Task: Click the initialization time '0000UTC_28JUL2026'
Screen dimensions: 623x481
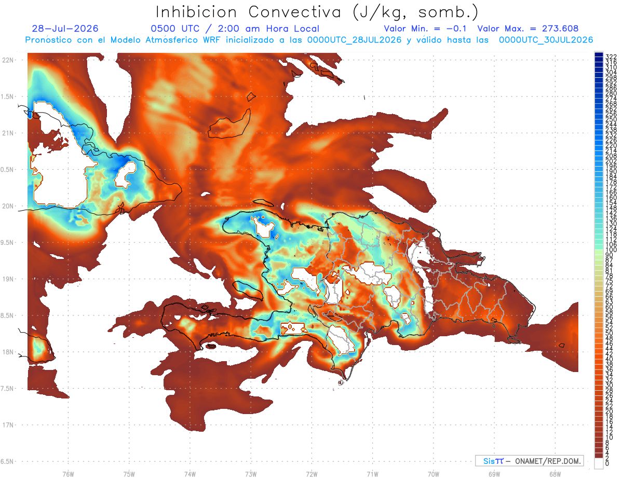Action: pyautogui.click(x=355, y=40)
